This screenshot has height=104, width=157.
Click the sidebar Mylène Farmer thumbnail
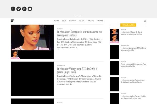pos(115,99)
